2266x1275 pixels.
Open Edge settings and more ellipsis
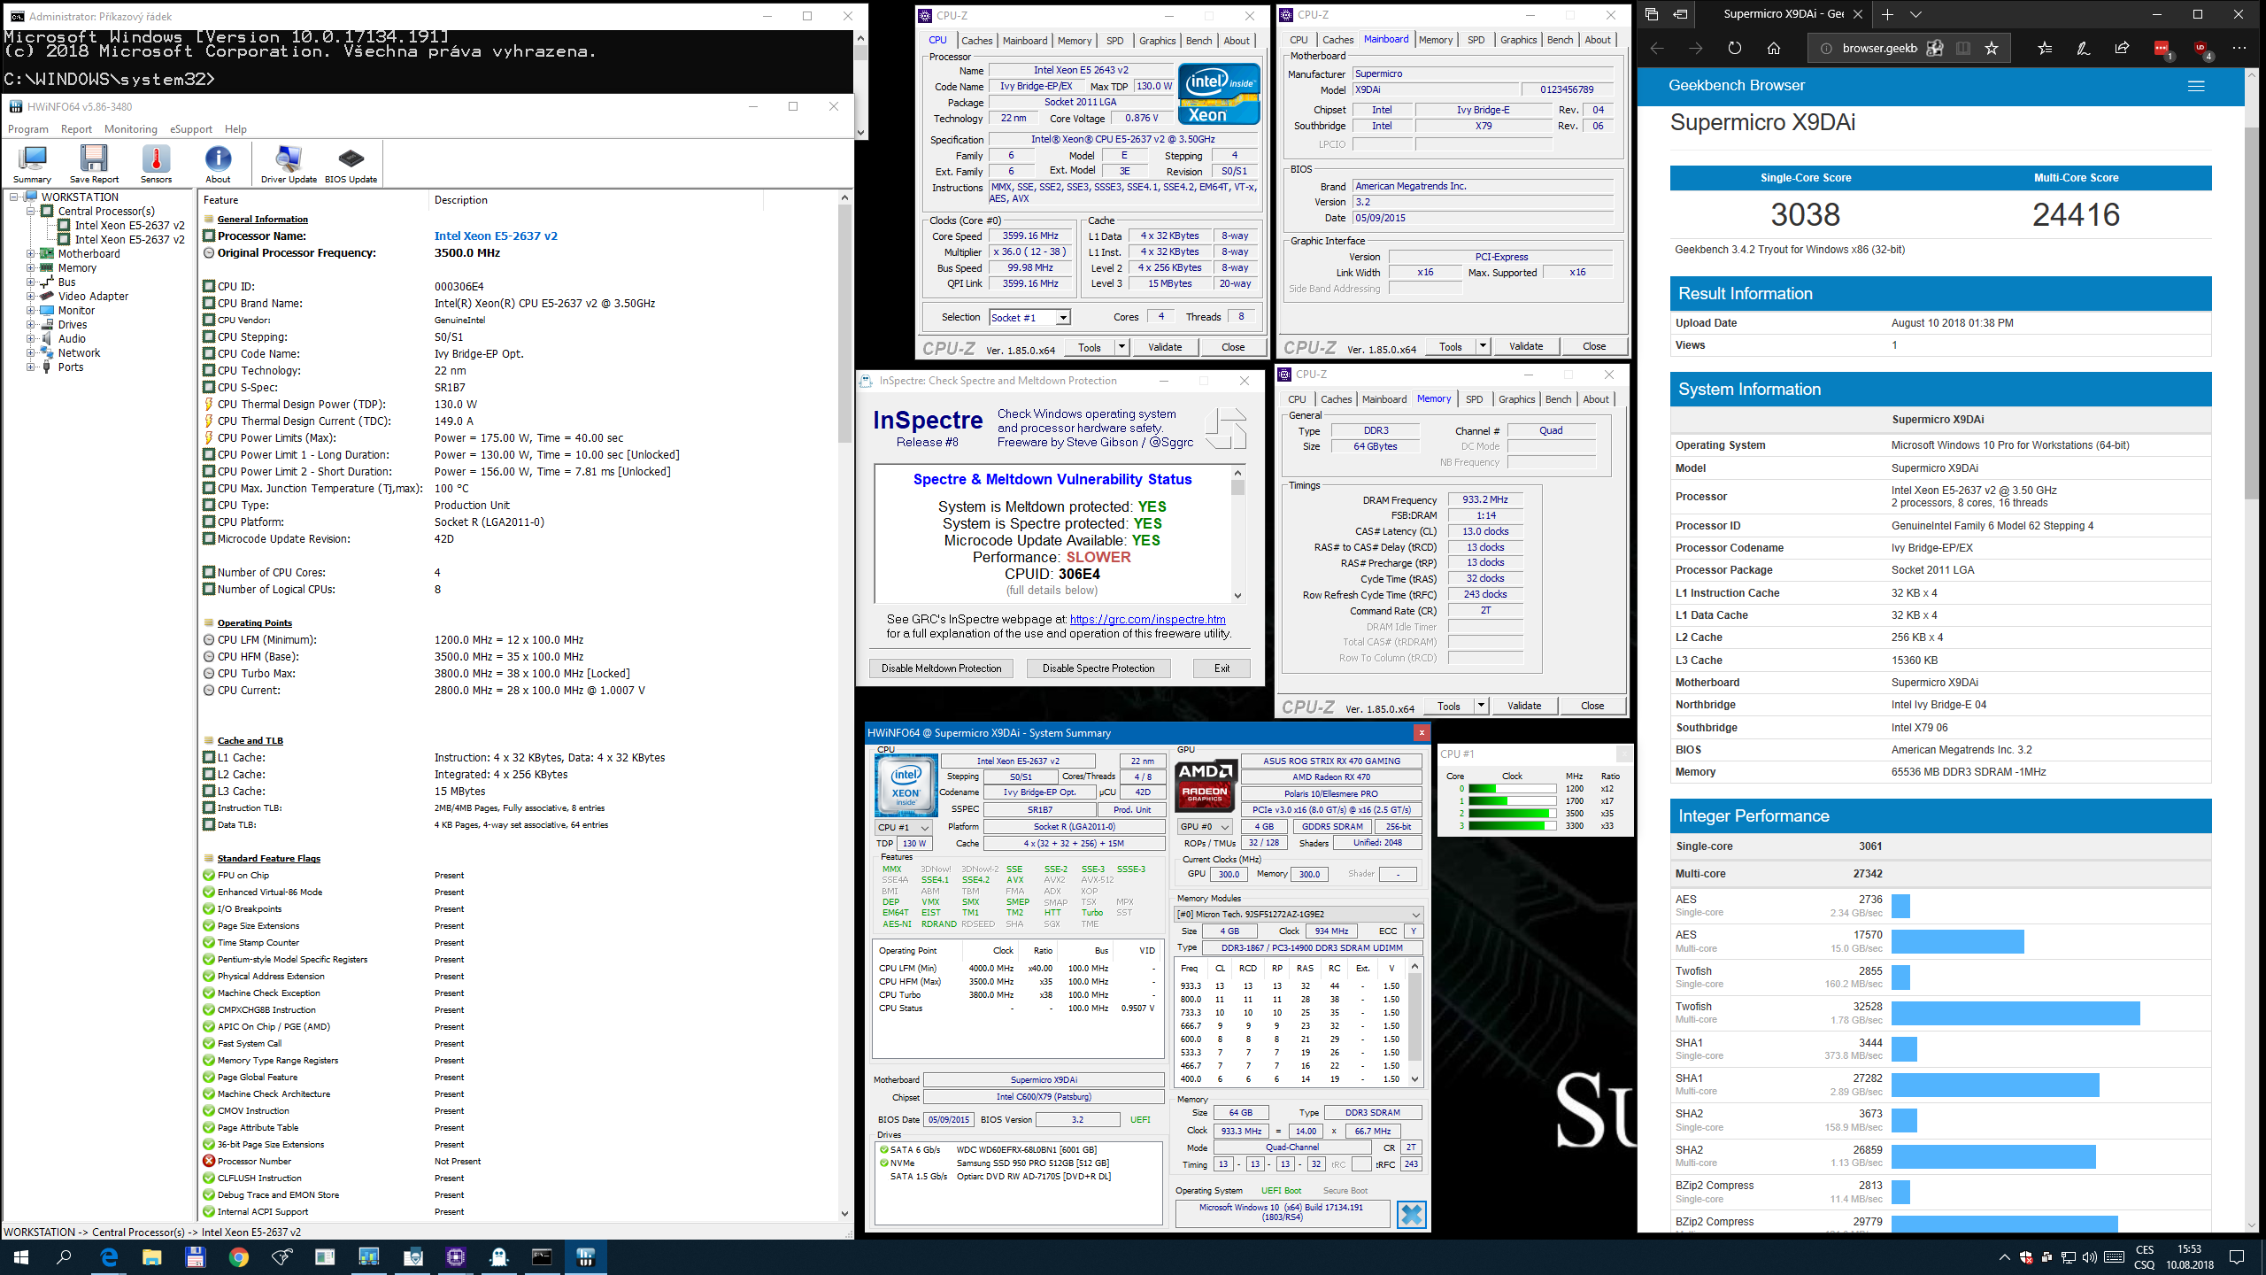tap(2239, 48)
